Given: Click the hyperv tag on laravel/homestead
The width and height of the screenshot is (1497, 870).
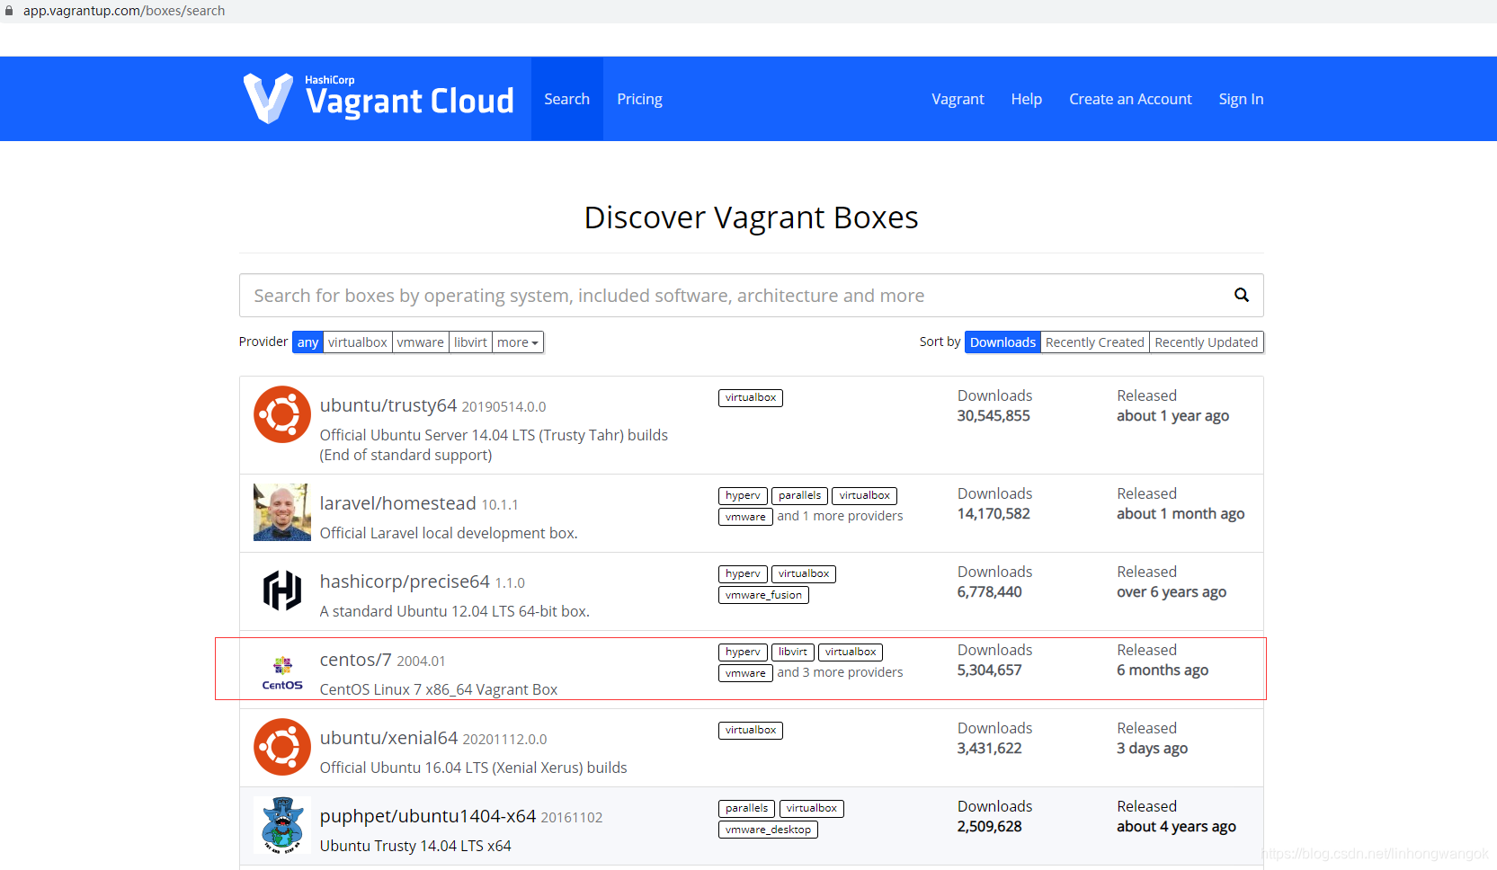Looking at the screenshot, I should point(743,495).
